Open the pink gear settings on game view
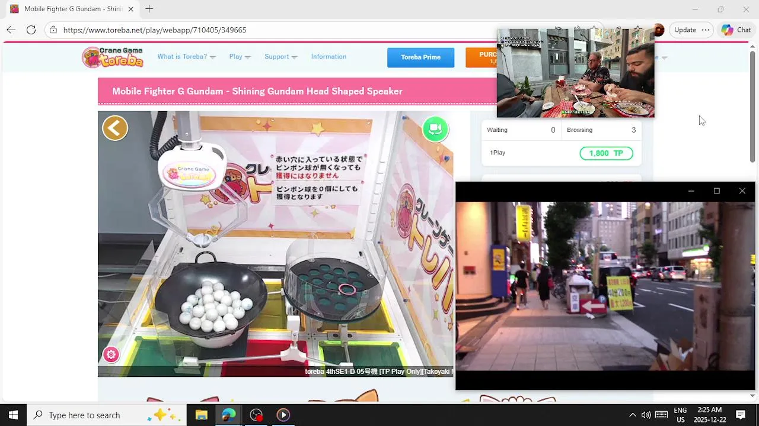 111,354
